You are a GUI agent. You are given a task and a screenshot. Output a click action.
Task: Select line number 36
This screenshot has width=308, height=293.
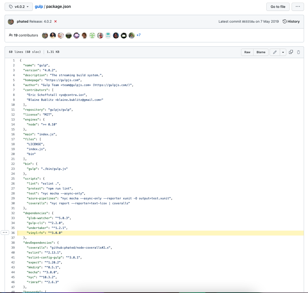coord(13,233)
